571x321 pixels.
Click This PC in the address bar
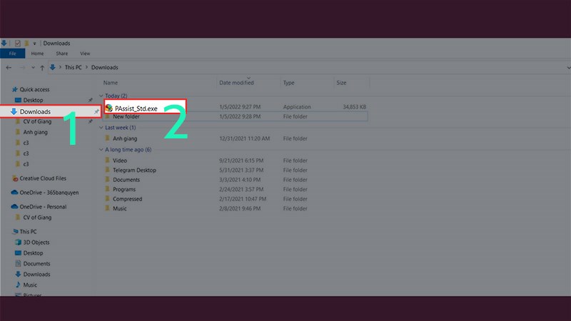point(74,67)
